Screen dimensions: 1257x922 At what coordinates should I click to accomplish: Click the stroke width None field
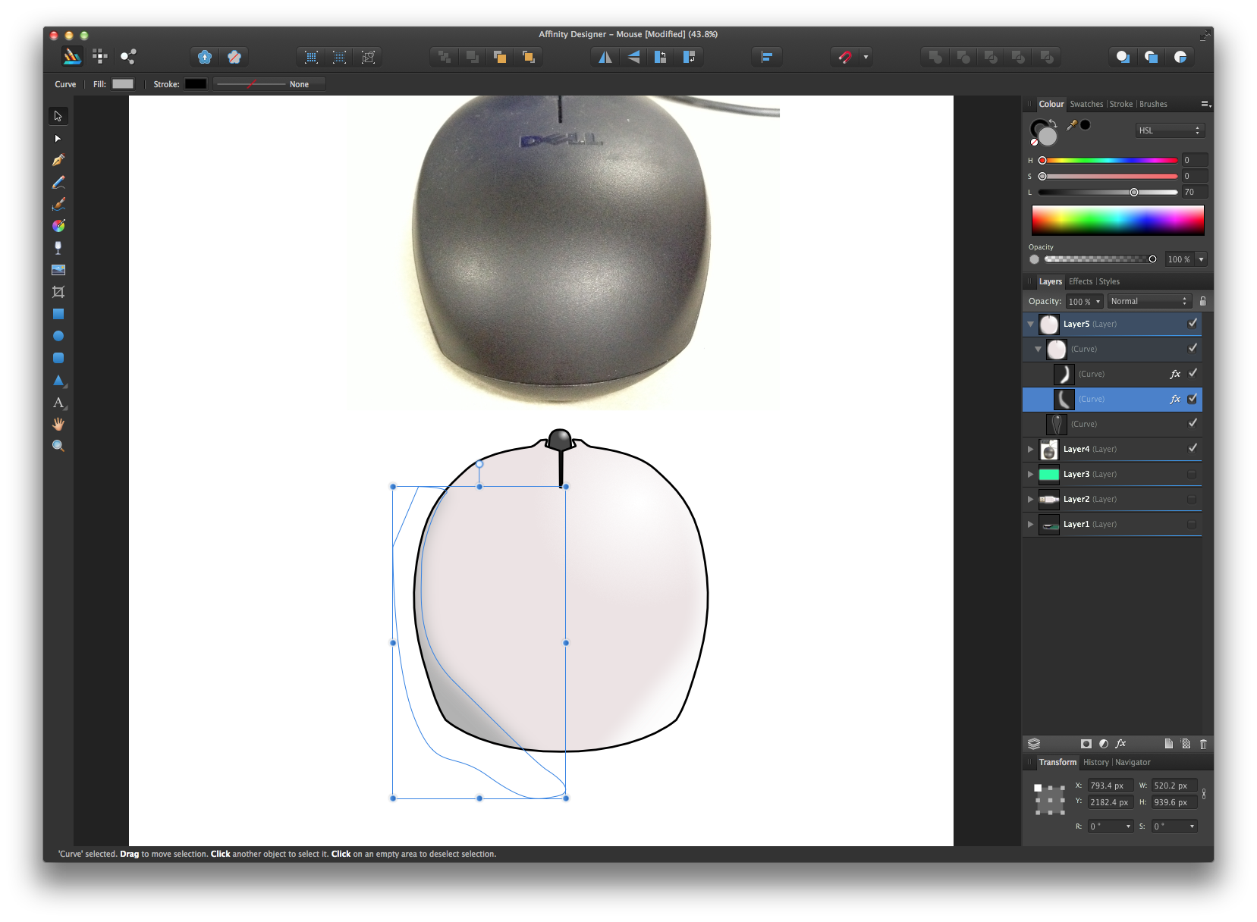(269, 84)
